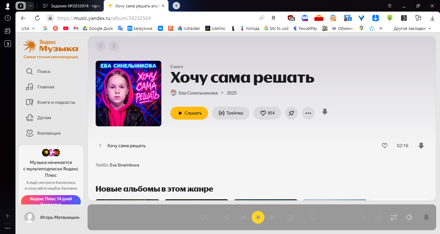Expand Другие закладки folder

[412, 28]
